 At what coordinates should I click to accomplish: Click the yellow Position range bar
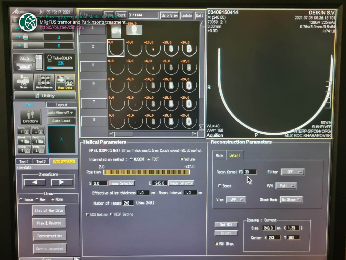coord(146,172)
